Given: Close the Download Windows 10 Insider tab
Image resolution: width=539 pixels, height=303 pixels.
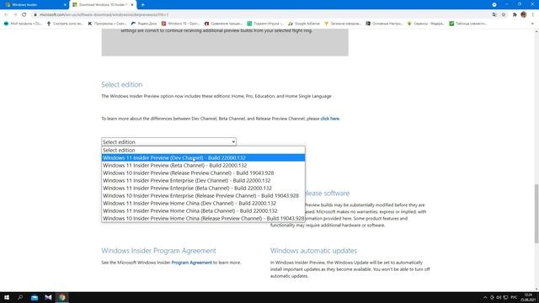Looking at the screenshot, I should [x=132, y=5].
